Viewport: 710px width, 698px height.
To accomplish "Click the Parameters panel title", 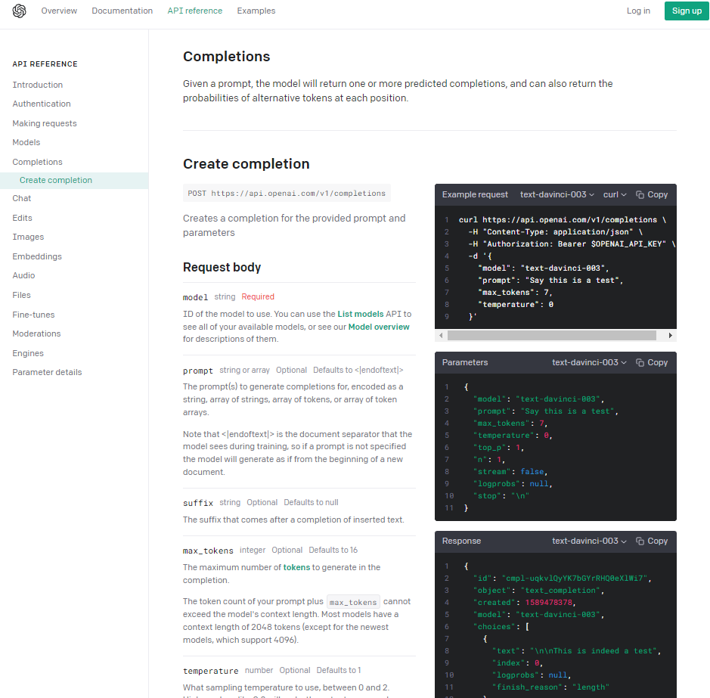I will click(x=465, y=362).
